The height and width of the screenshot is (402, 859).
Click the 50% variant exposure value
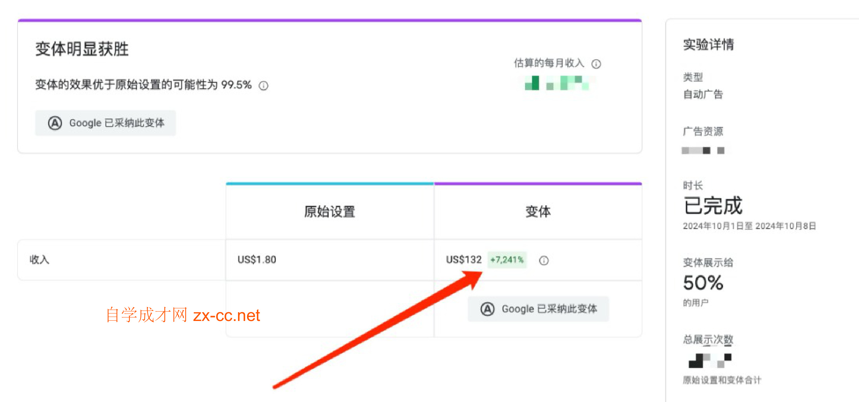[703, 282]
